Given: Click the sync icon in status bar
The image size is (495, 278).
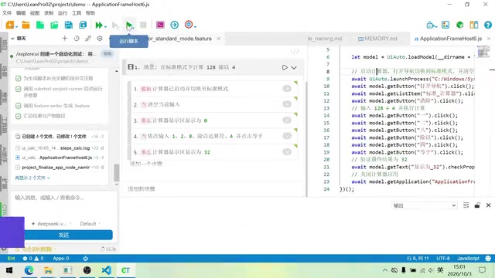Looking at the screenshot, I should pos(85,259).
